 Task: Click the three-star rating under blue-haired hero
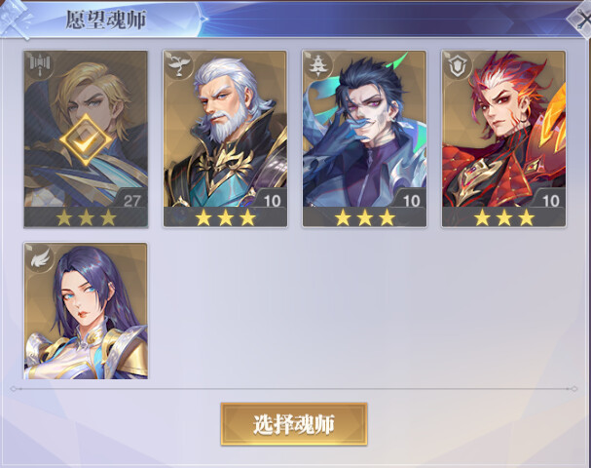coord(365,217)
